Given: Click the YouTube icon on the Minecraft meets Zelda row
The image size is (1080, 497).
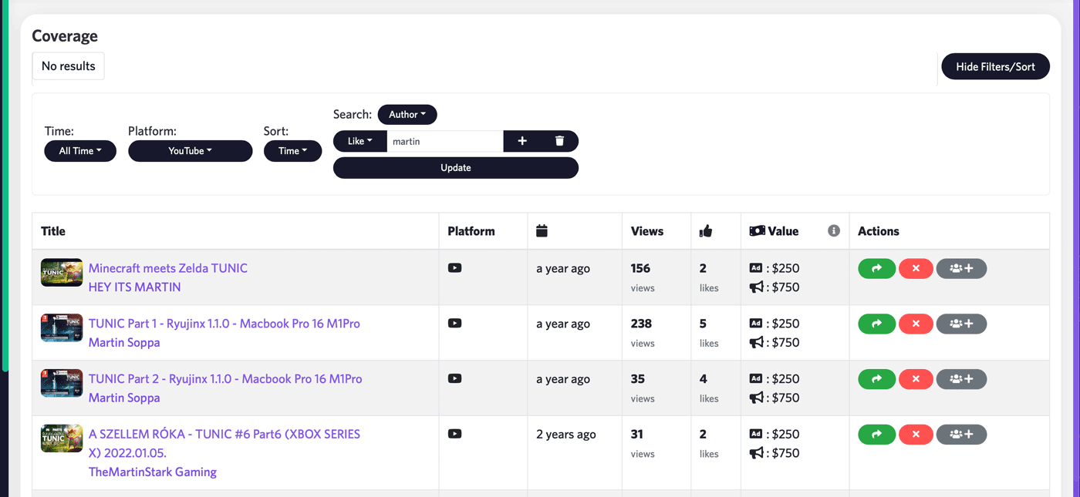Looking at the screenshot, I should 454,267.
